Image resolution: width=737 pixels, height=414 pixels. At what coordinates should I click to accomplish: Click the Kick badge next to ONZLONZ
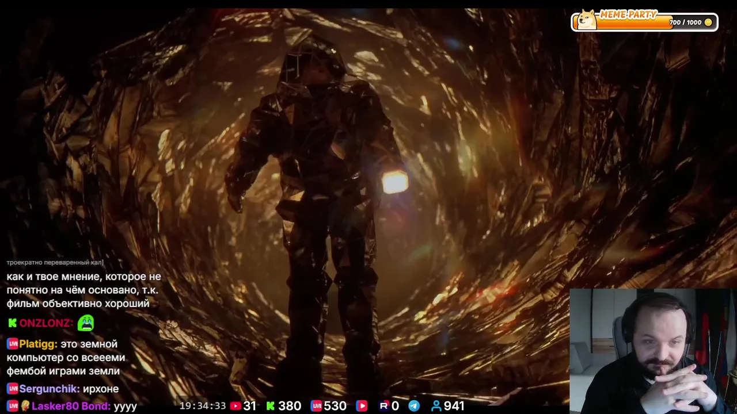click(12, 323)
